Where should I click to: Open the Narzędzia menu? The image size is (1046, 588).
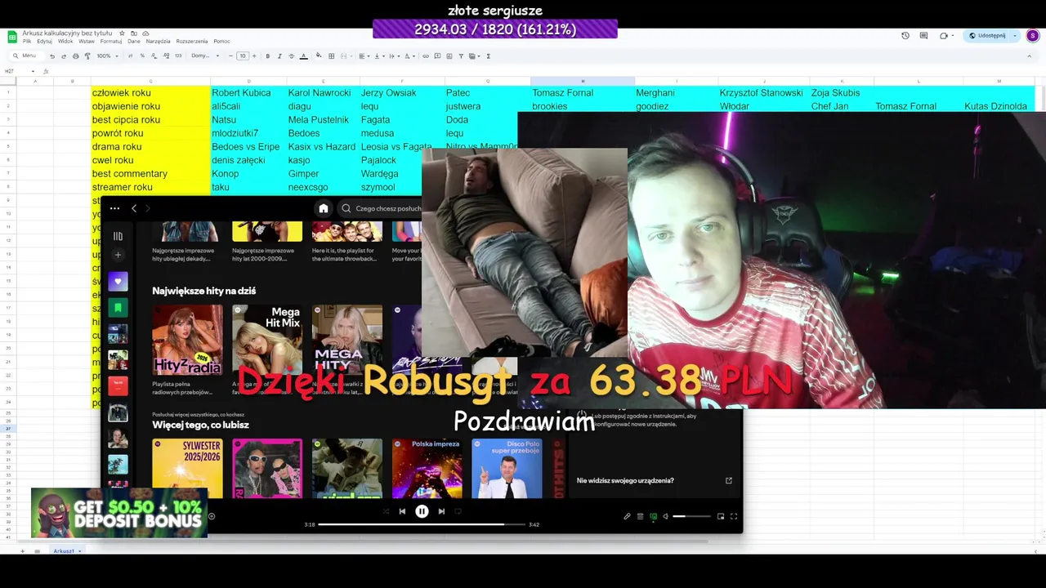coord(159,41)
